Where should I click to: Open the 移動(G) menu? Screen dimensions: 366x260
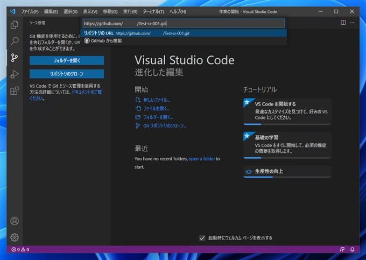tap(110, 11)
